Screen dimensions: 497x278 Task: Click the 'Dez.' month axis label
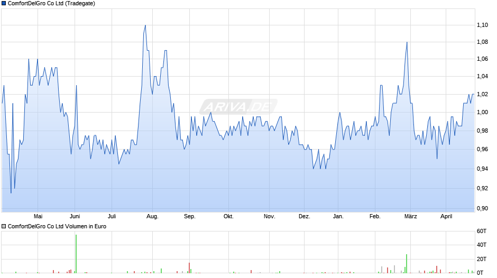click(x=305, y=217)
